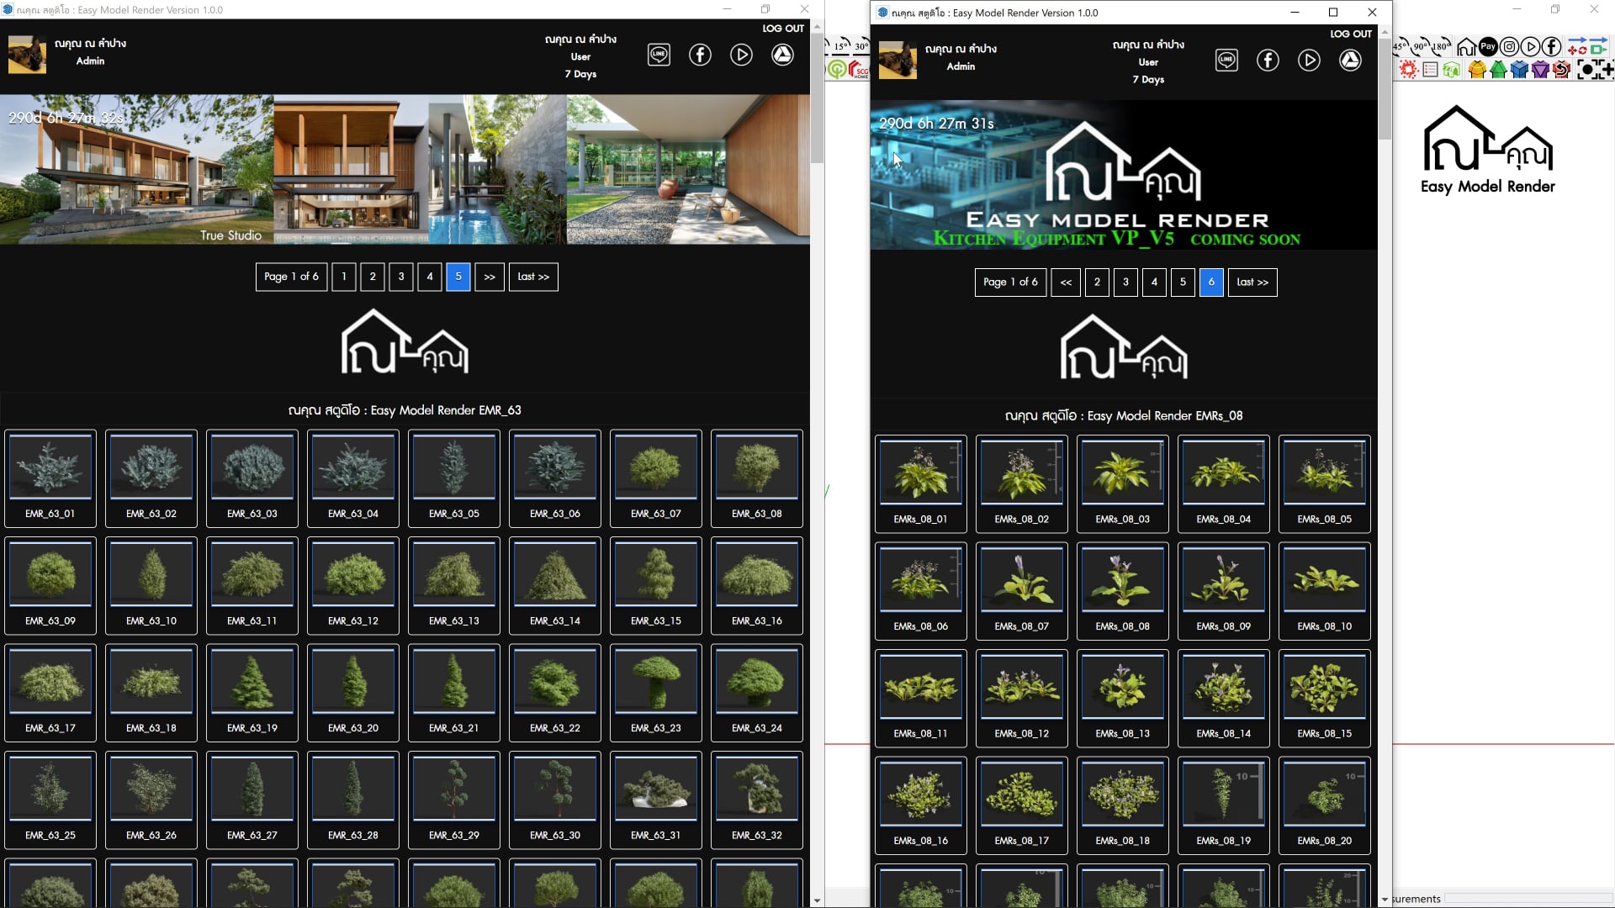Click the rotate 90° toolbar icon

coord(1421,46)
